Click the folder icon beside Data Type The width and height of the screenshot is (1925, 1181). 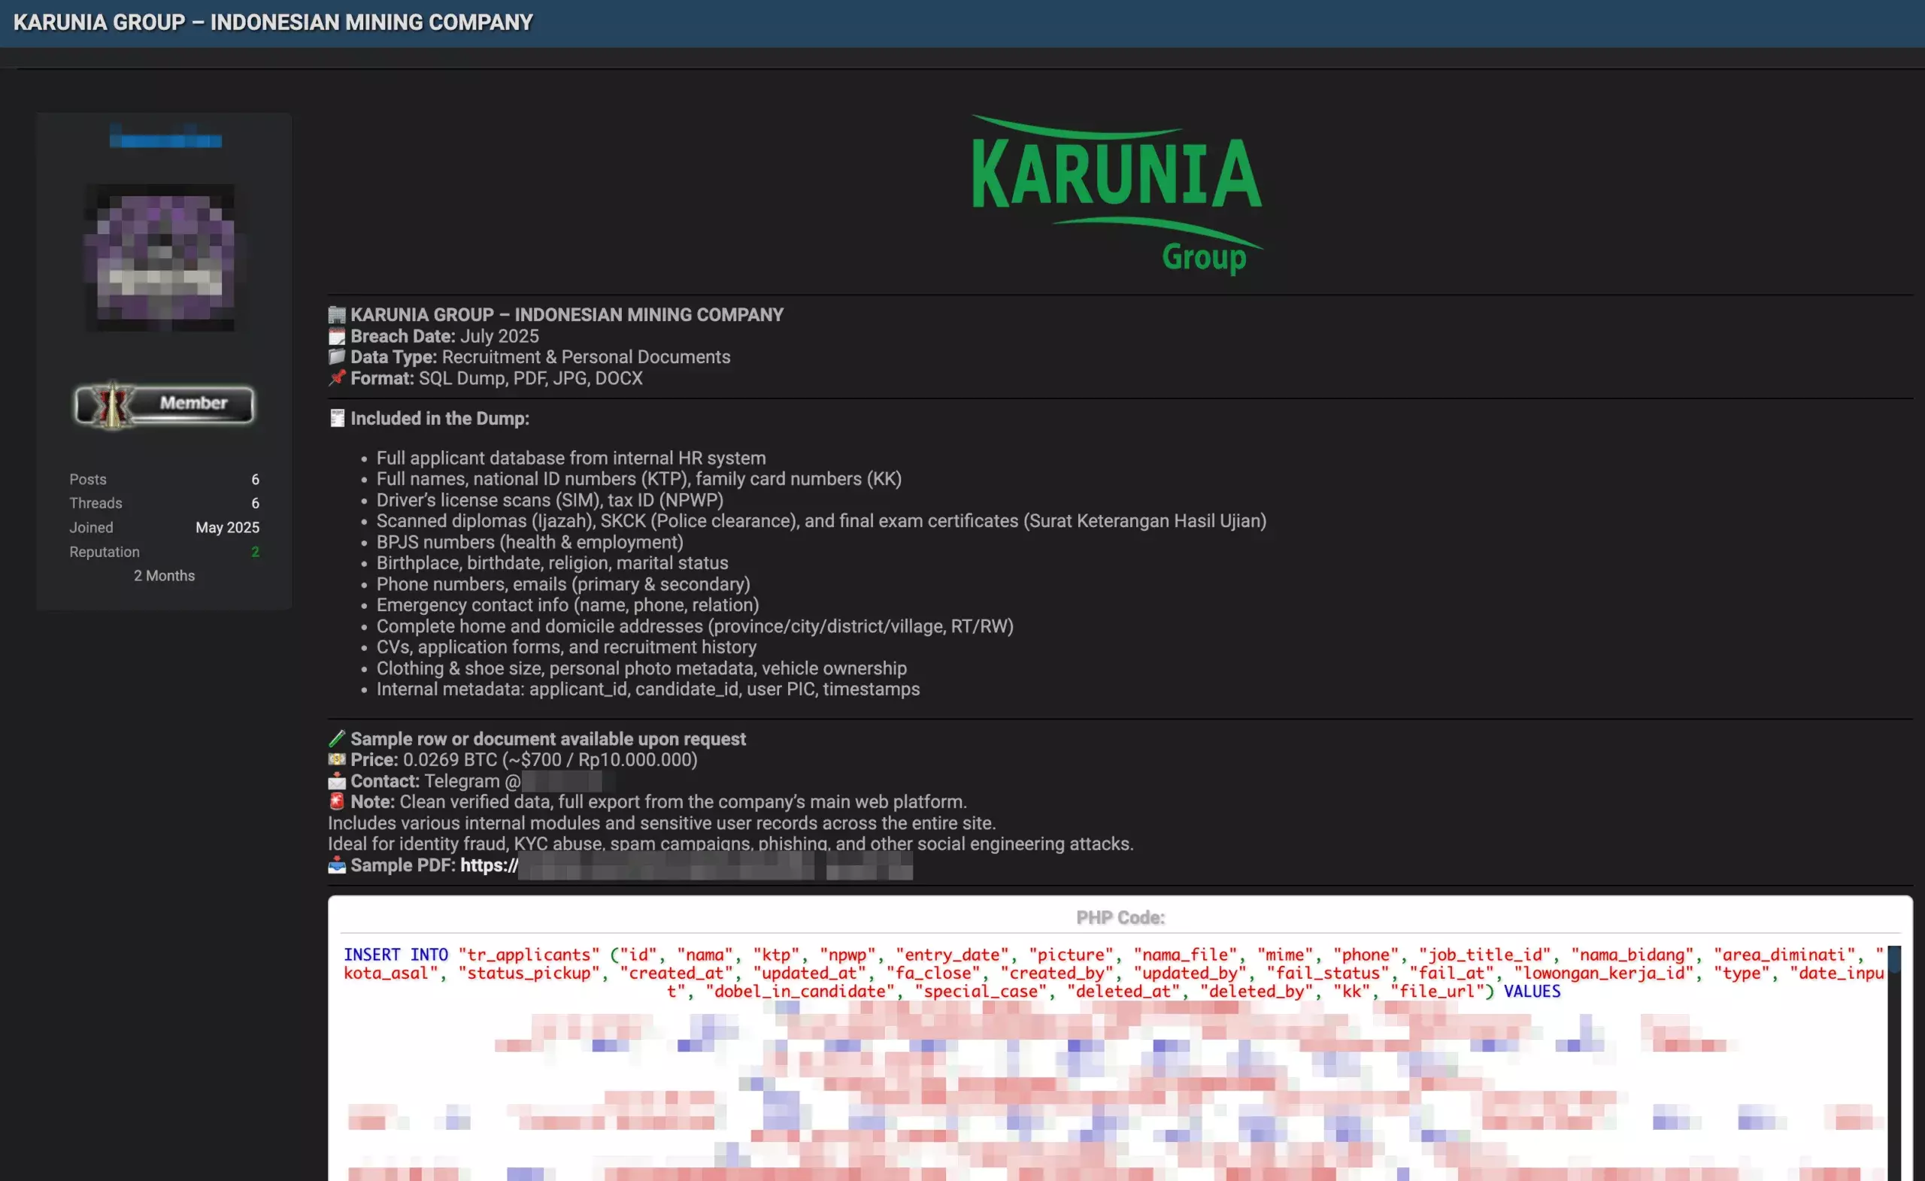337,357
